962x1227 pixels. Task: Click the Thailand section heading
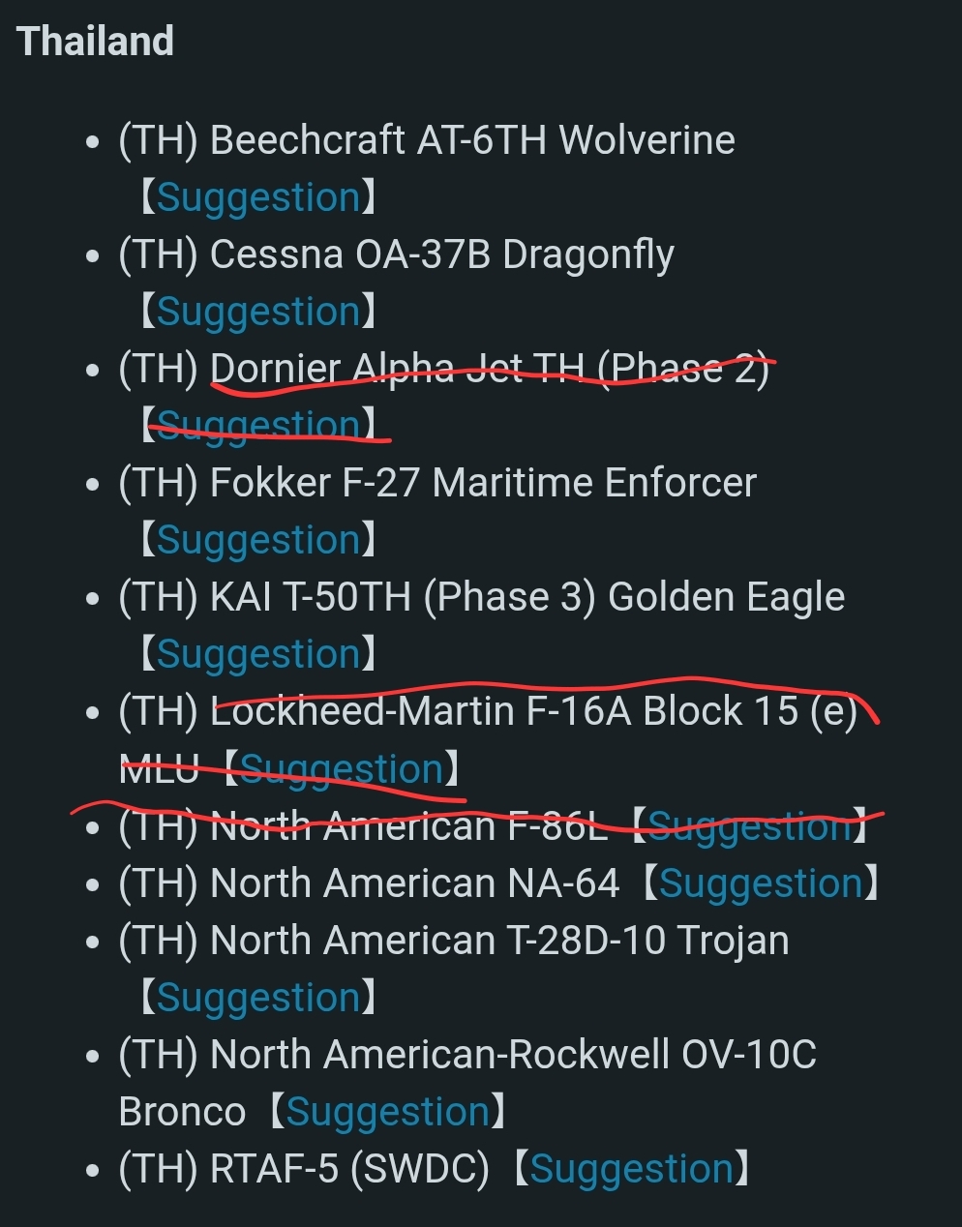point(95,42)
